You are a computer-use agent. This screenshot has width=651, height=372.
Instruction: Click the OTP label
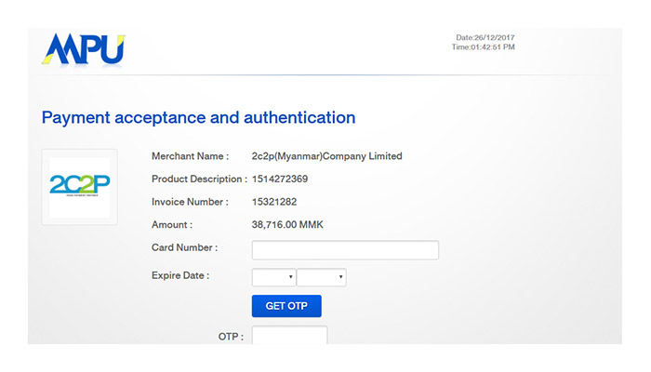pos(231,337)
